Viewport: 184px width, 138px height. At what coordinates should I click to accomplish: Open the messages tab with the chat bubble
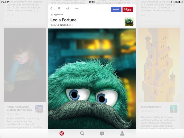102,133
